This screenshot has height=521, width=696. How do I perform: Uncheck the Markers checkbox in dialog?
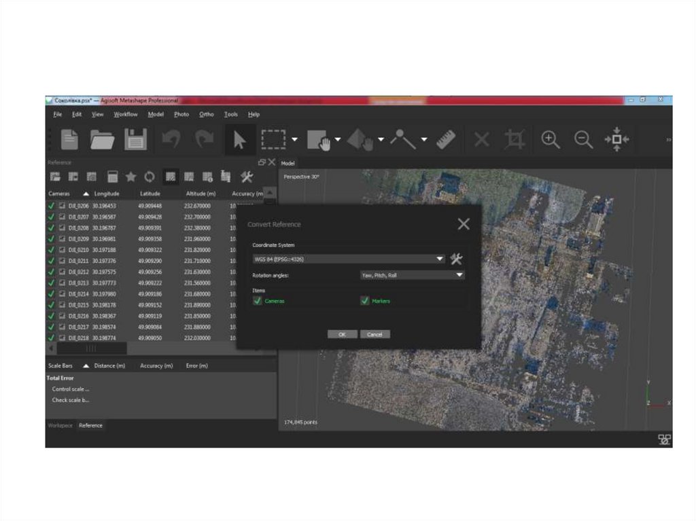(x=365, y=301)
